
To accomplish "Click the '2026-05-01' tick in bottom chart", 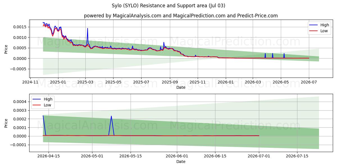I will point(93,156).
